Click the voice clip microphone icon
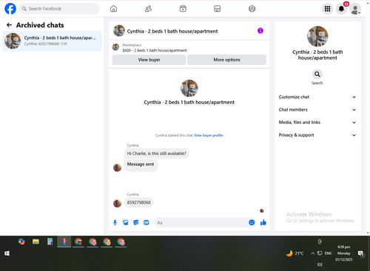The height and width of the screenshot is (271, 370). (115, 222)
